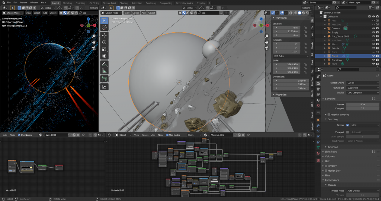This screenshot has width=381, height=201.
Task: Open Tool properties tab icon
Action: pyautogui.click(x=318, y=76)
